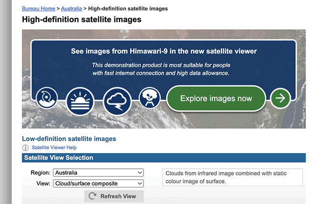Screen dimensions: 310x204
Task: Click the Explore images now button
Action: pyautogui.click(x=216, y=98)
